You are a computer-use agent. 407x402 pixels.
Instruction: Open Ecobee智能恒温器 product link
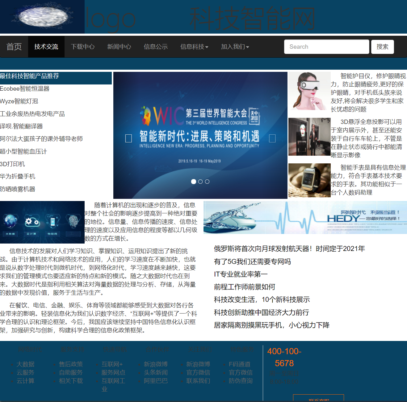(x=25, y=89)
